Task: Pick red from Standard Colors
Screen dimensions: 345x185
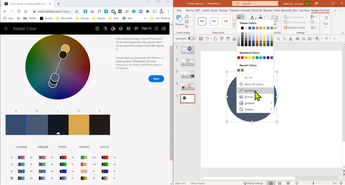Action: [x=242, y=58]
